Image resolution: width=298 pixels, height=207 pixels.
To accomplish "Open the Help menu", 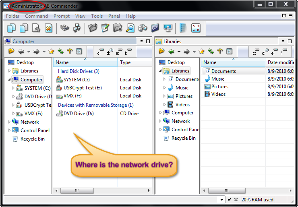I will (130, 16).
